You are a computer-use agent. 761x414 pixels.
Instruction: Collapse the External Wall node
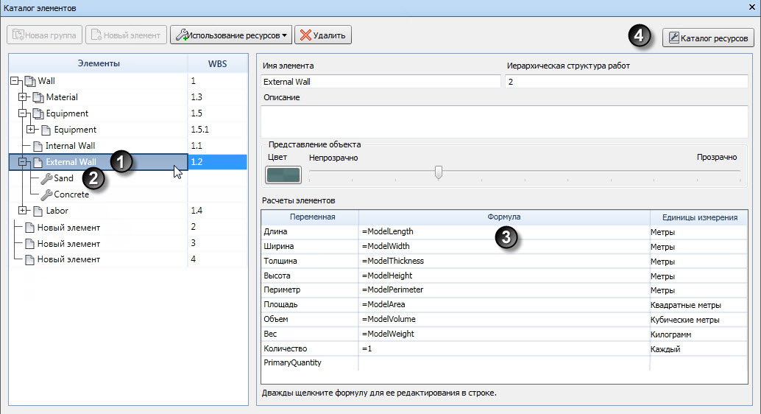(22, 162)
